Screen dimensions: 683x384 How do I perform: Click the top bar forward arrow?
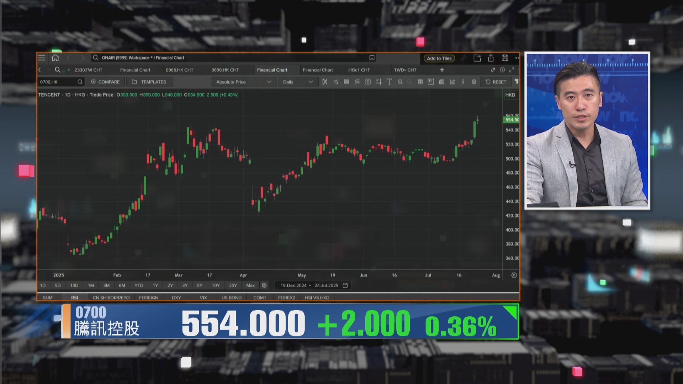(x=83, y=58)
